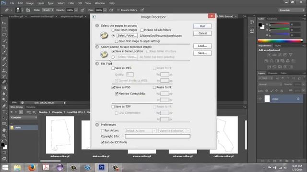Screen dimensions: 307x172
Task: Click the foreground color swatch in toolbar
Action: [x=3, y=145]
